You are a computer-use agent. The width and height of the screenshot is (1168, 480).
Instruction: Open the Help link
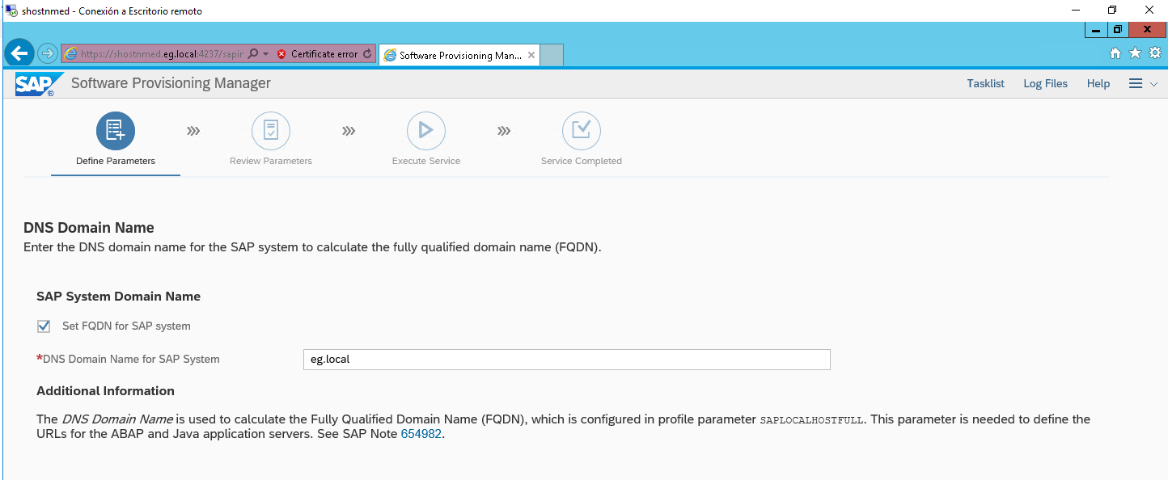(x=1098, y=83)
